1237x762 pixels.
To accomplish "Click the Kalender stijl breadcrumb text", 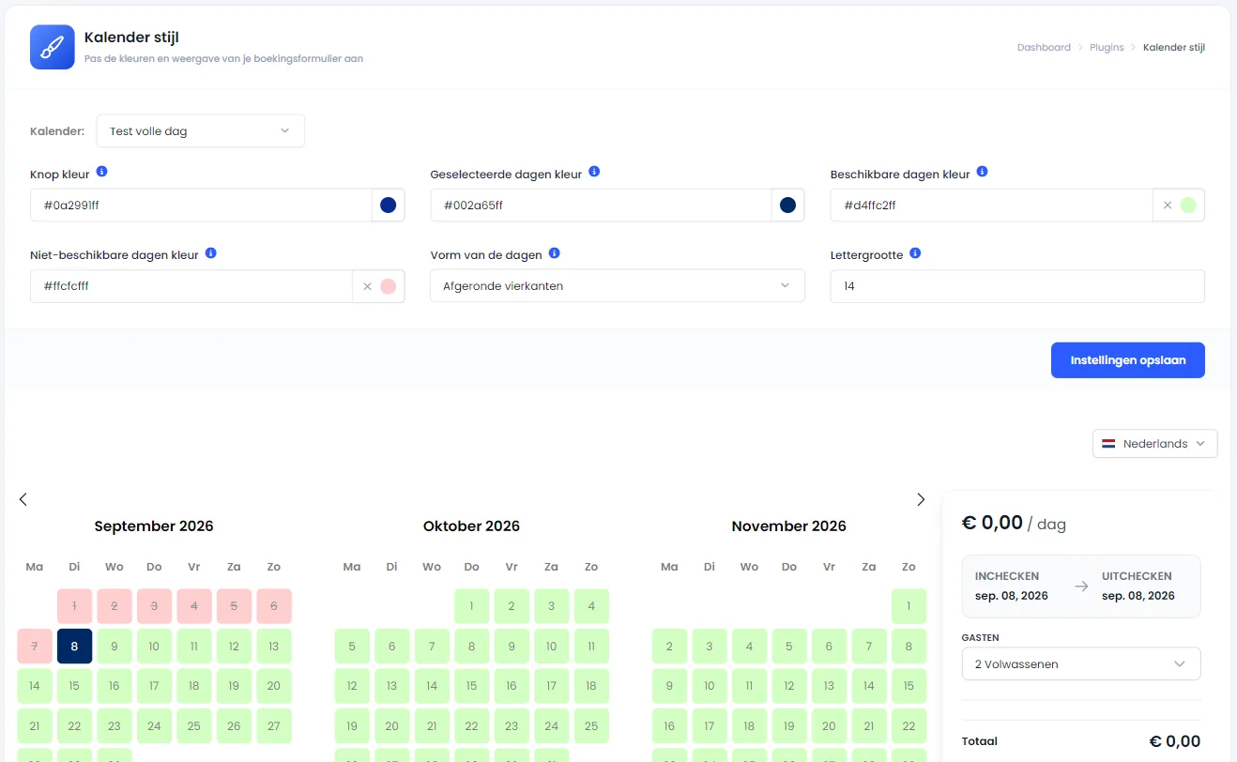I will click(x=1174, y=47).
